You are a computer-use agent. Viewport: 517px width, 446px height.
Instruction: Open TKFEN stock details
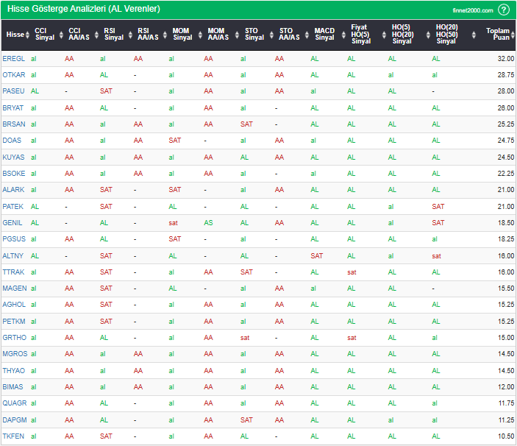tap(13, 436)
